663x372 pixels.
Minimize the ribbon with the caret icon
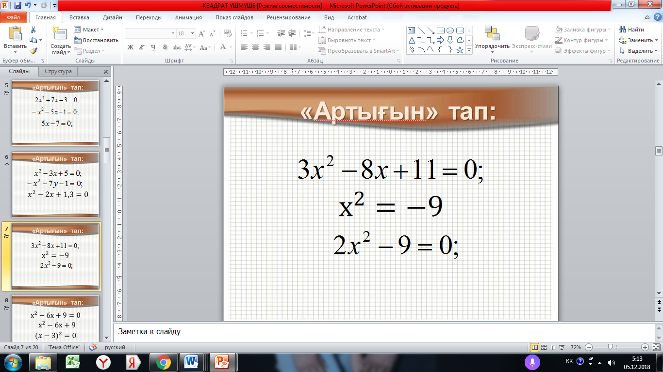click(x=646, y=17)
